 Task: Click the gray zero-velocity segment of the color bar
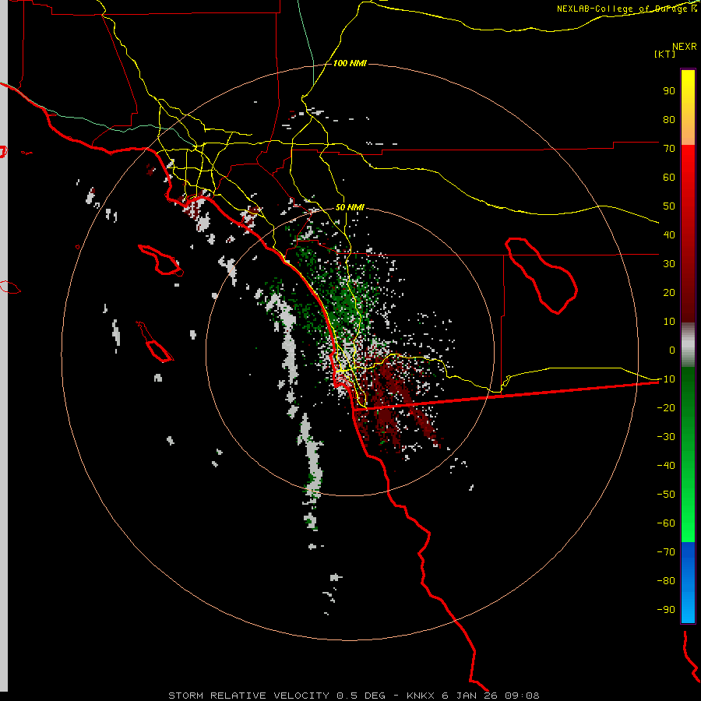[x=688, y=345]
